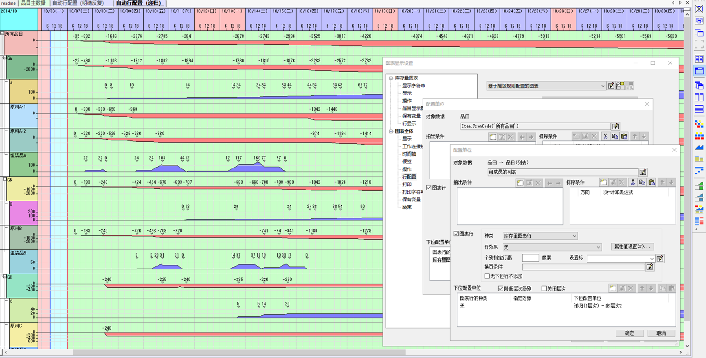Image resolution: width=706 pixels, height=358 pixels.
Task: Click blue area chart icon, right toolbar
Action: (x=699, y=147)
